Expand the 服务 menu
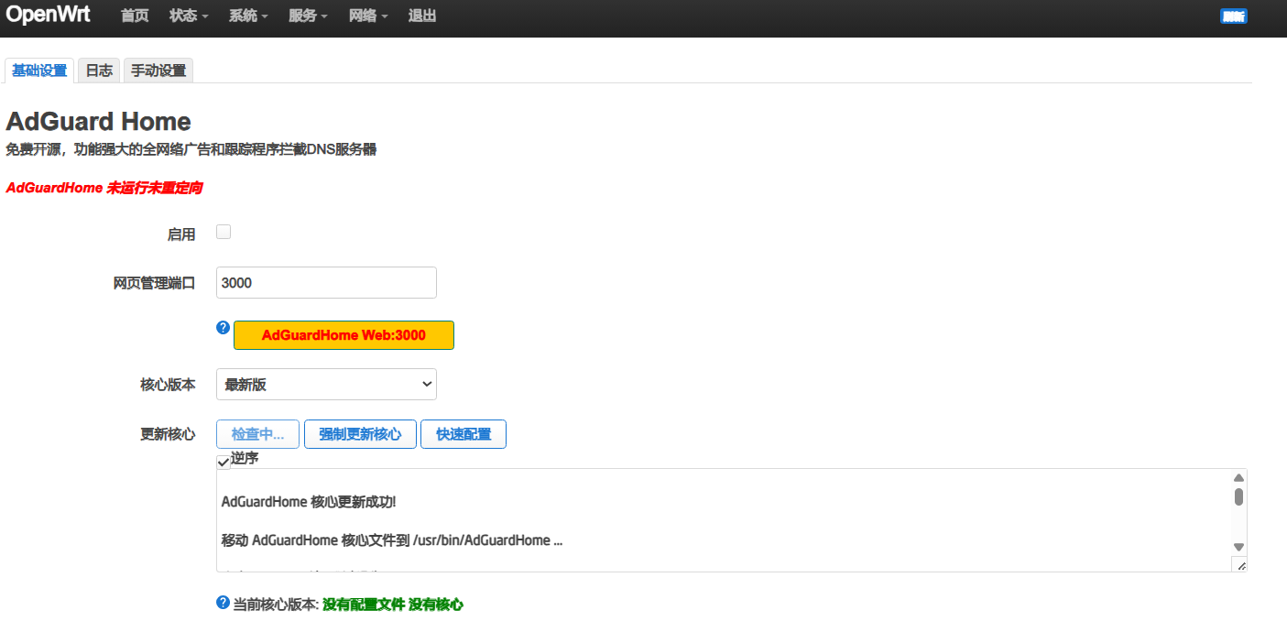The image size is (1287, 621). [307, 16]
